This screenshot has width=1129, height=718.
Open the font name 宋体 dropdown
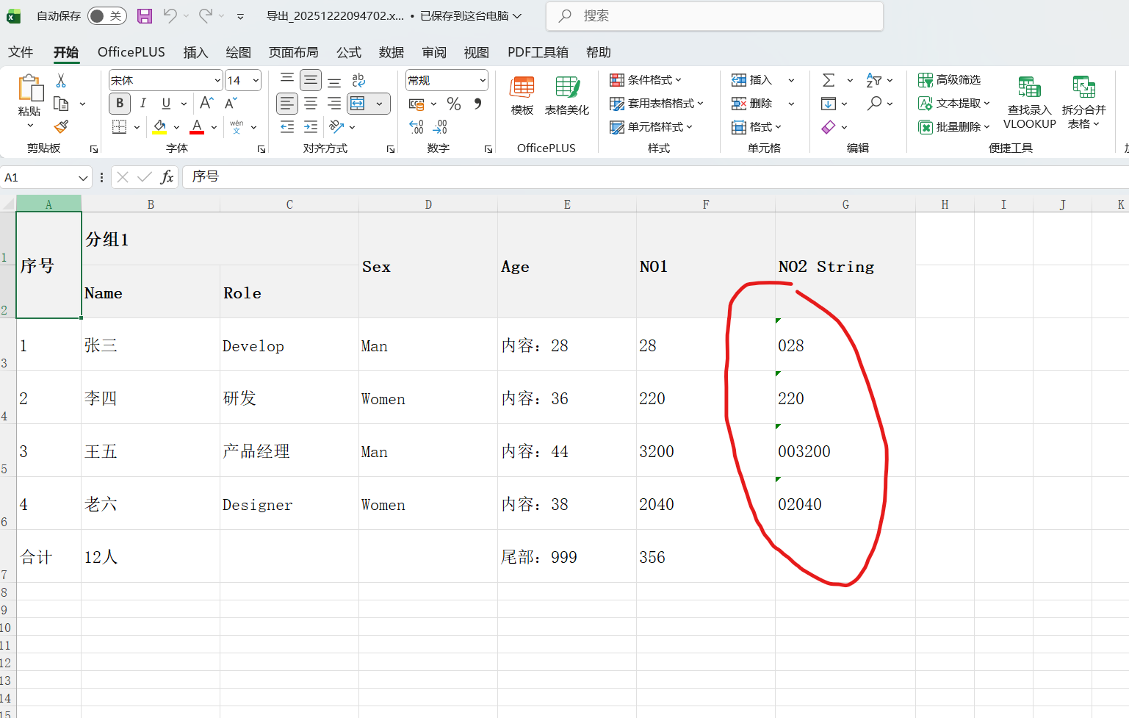[x=217, y=80]
